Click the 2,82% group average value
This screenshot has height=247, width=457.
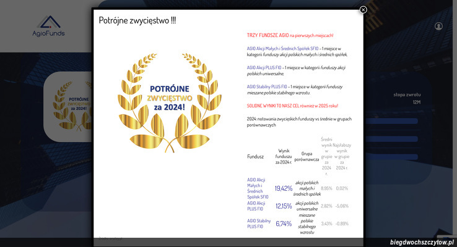point(326,206)
